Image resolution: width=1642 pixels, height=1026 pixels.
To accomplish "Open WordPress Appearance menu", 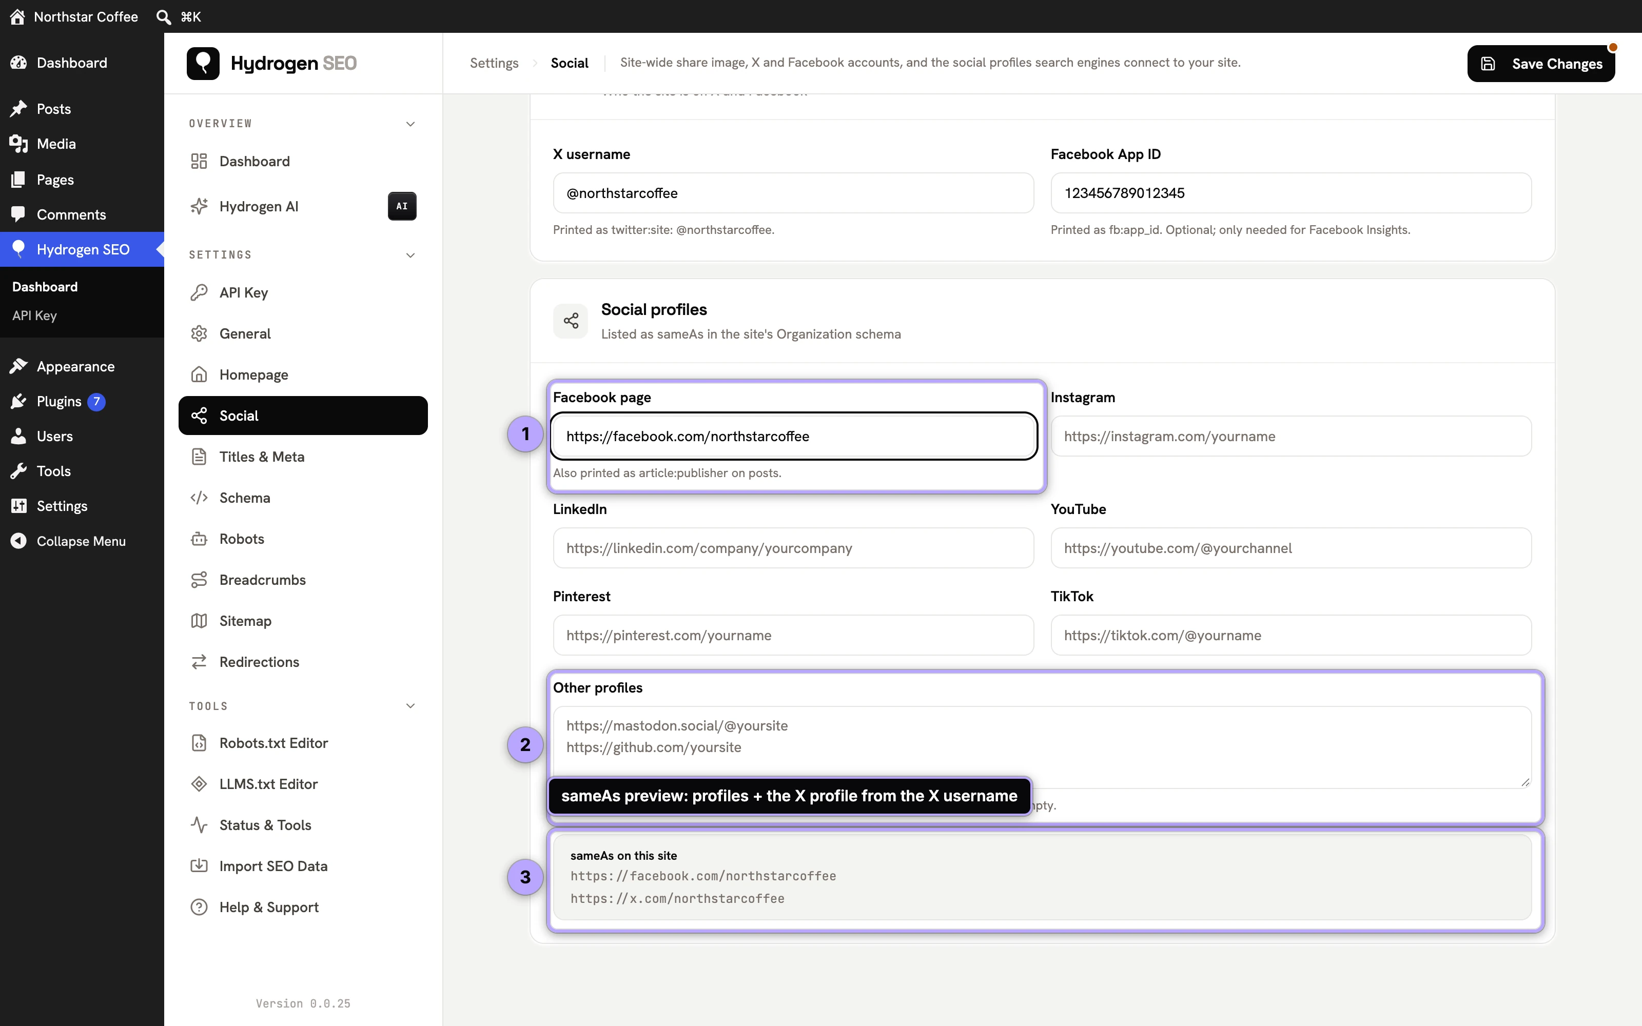I will point(82,366).
